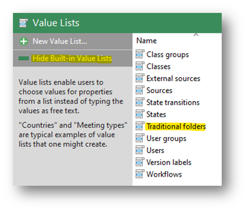Click the green plus New Value List icon

click(23, 41)
